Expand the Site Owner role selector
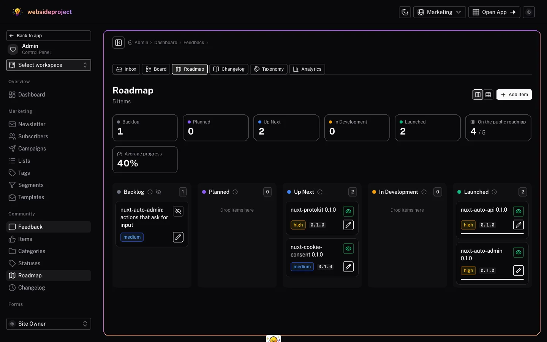Image resolution: width=547 pixels, height=342 pixels. 49,324
